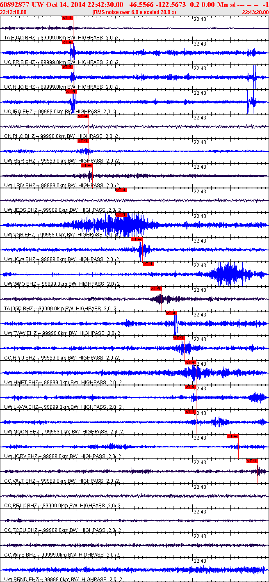
Task: Select the UW.RER EHZ station label
Action: (19, 160)
